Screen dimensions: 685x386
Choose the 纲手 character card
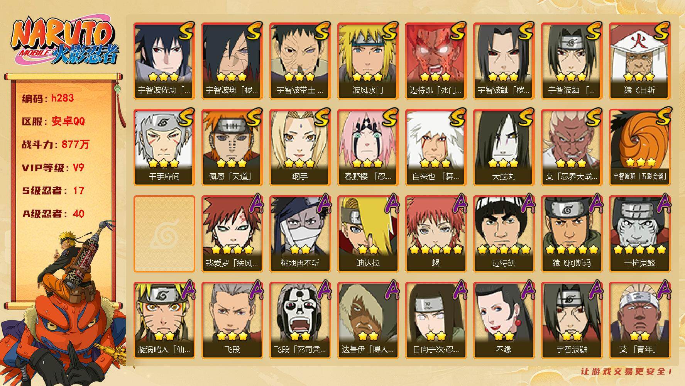click(x=300, y=147)
